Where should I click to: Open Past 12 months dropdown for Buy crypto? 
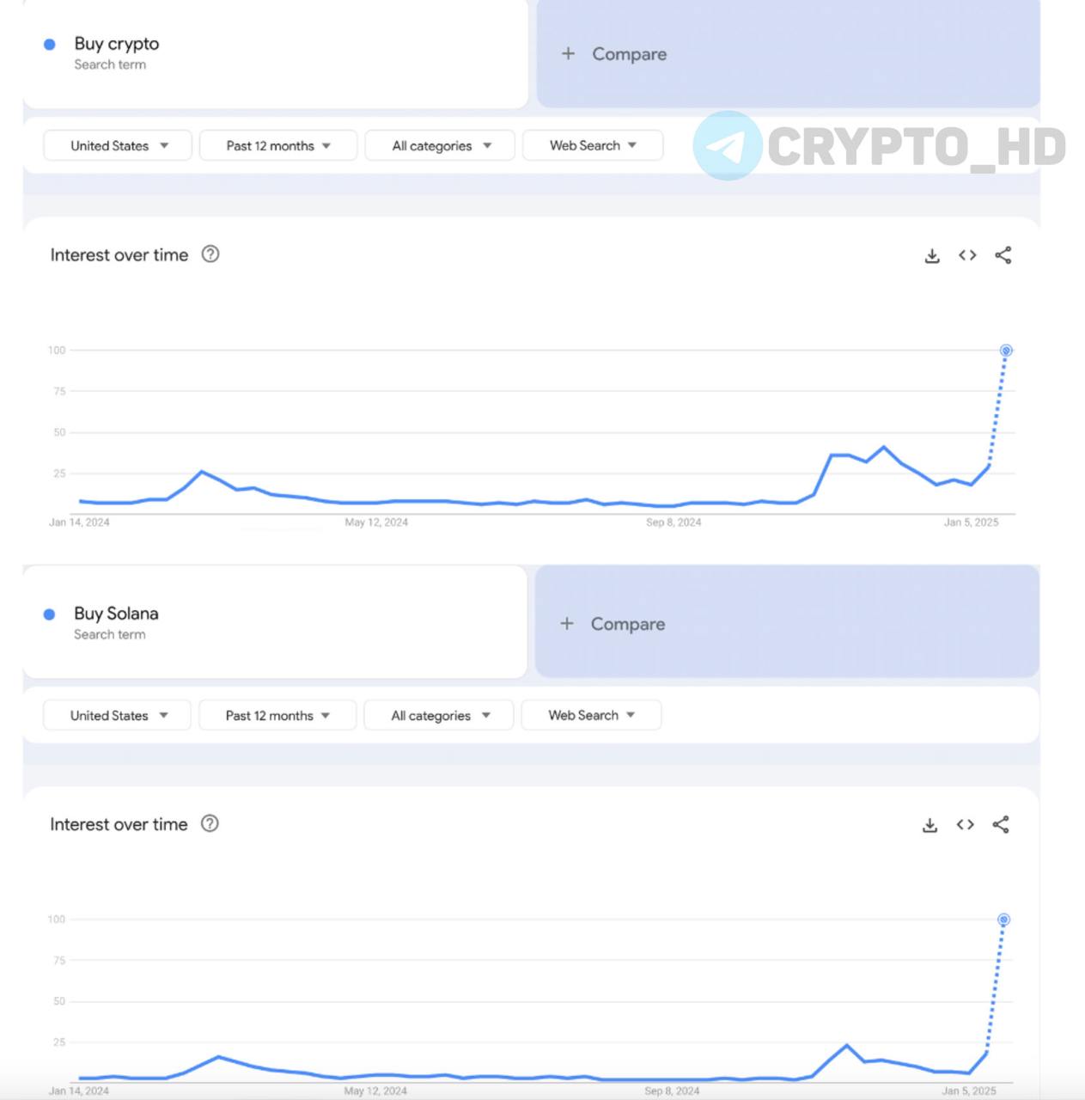278,145
